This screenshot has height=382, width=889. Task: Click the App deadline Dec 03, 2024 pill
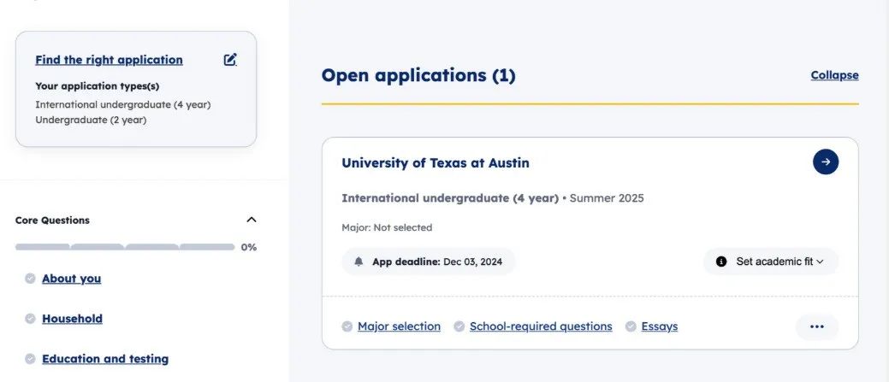[x=429, y=262]
